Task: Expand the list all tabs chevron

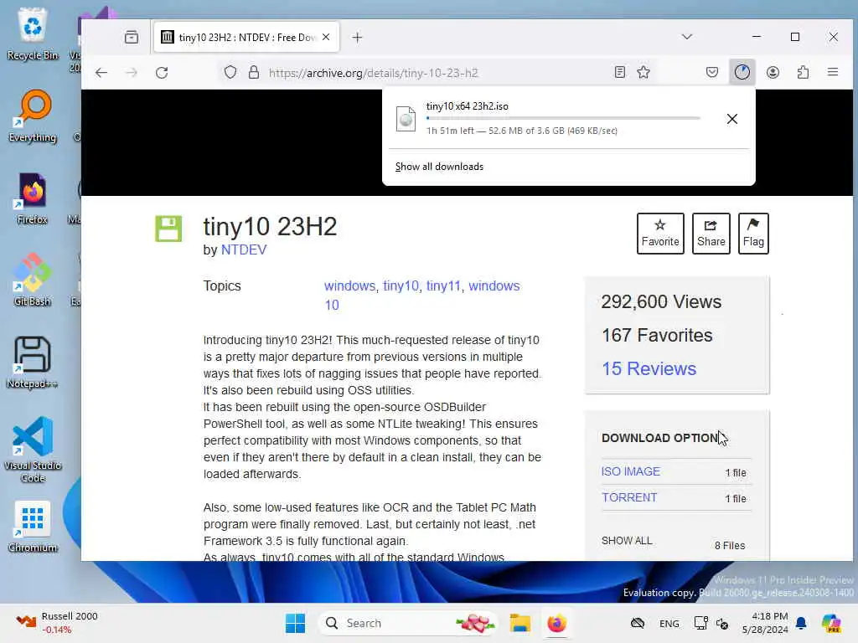Action: 687,37
